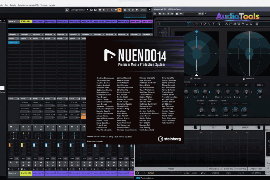Enable the orange A automation toggle in the toolbar
The width and height of the screenshot is (270, 180).
pyautogui.click(x=119, y=10)
